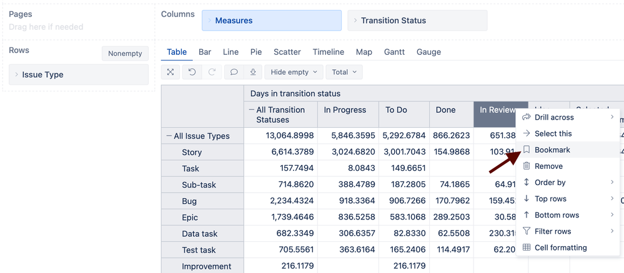Image resolution: width=624 pixels, height=273 pixels.
Task: Open the Hide empty dropdown
Action: [x=294, y=72]
